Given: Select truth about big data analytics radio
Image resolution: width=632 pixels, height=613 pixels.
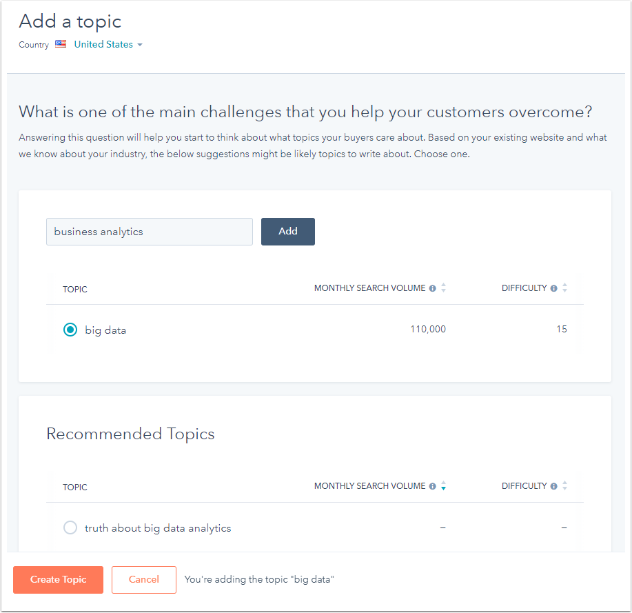Looking at the screenshot, I should [70, 528].
